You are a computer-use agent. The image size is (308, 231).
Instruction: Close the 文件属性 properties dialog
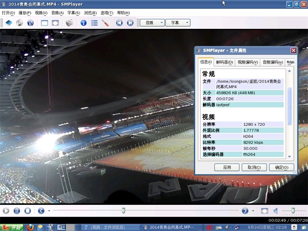point(293,50)
